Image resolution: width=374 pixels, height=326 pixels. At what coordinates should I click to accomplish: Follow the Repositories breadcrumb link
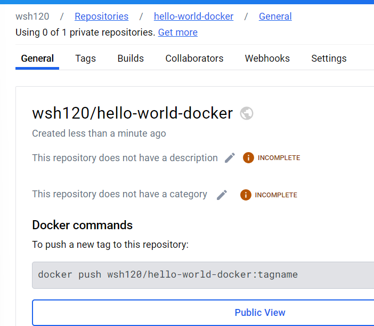coord(101,16)
